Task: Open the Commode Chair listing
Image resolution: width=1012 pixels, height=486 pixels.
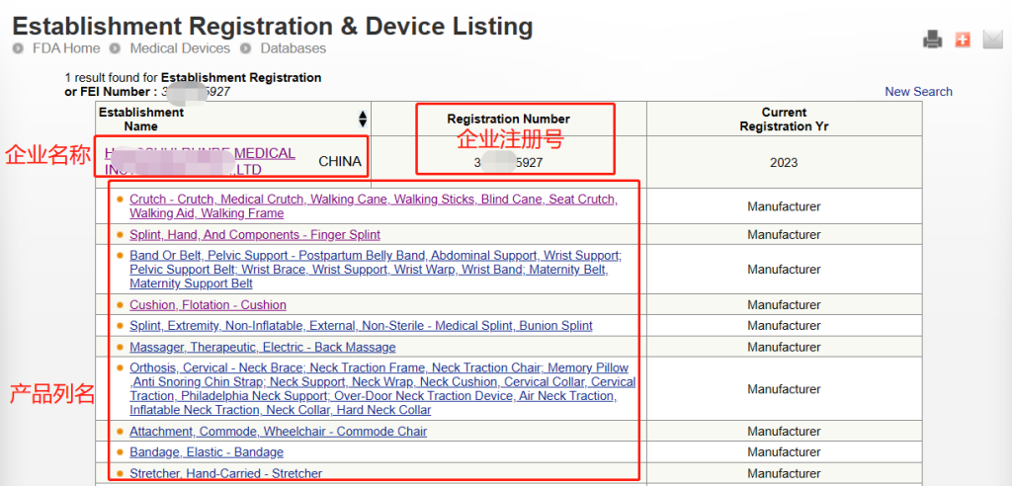Action: click(278, 432)
